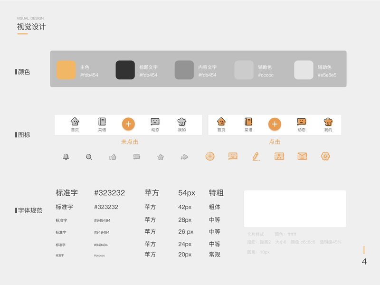Select the #e5e5e5 辅助色 swatch

click(x=304, y=70)
